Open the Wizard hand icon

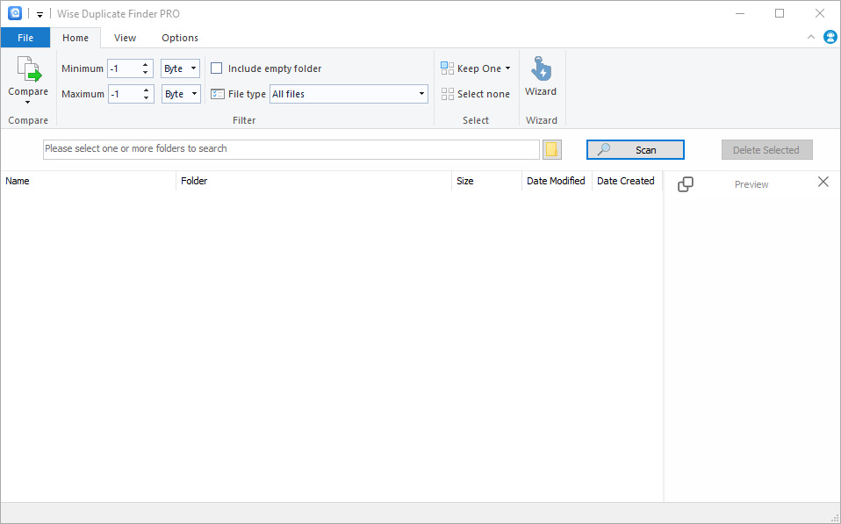click(541, 68)
